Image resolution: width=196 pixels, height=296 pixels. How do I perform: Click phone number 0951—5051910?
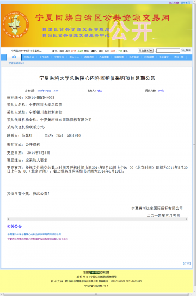coord(68,135)
